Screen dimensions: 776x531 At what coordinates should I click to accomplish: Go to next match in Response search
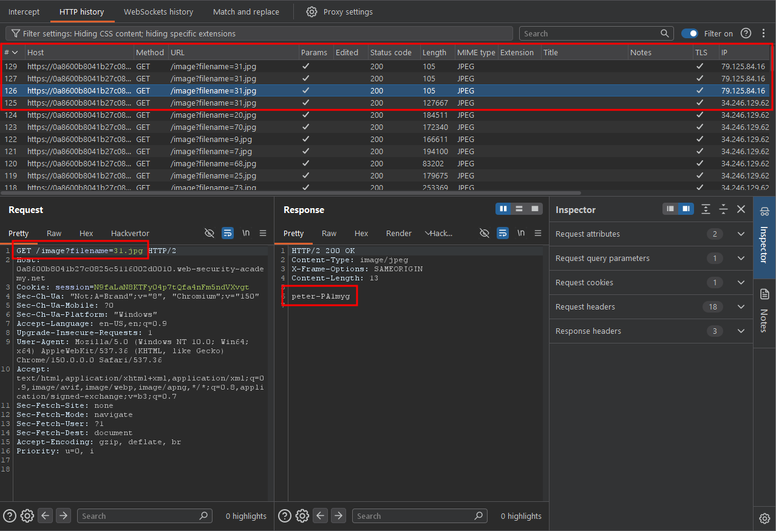[x=339, y=516]
